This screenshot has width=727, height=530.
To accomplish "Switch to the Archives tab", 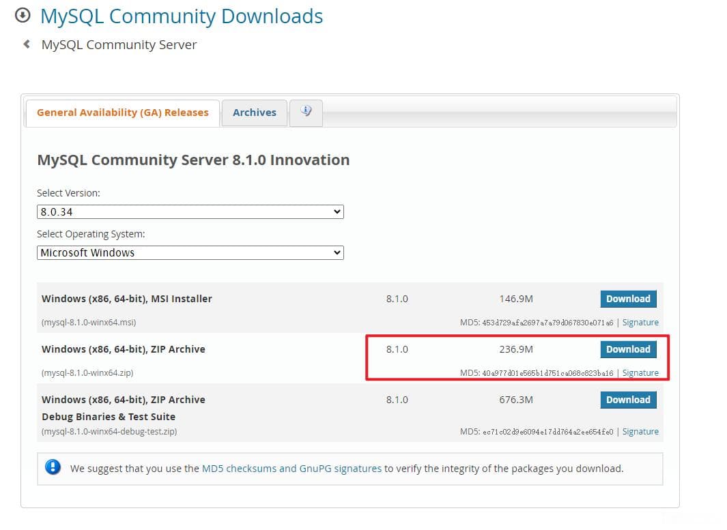I will [255, 113].
